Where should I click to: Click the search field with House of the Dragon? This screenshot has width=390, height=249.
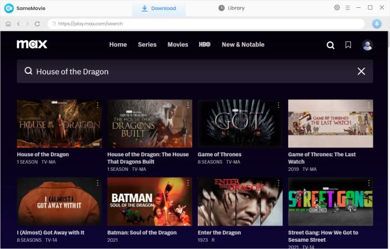(x=189, y=71)
